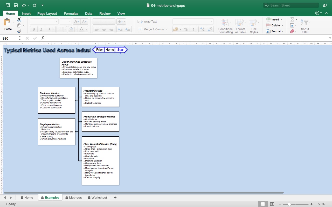Click the add new sheet button
The height and width of the screenshot is (207, 332).
[x=115, y=197]
